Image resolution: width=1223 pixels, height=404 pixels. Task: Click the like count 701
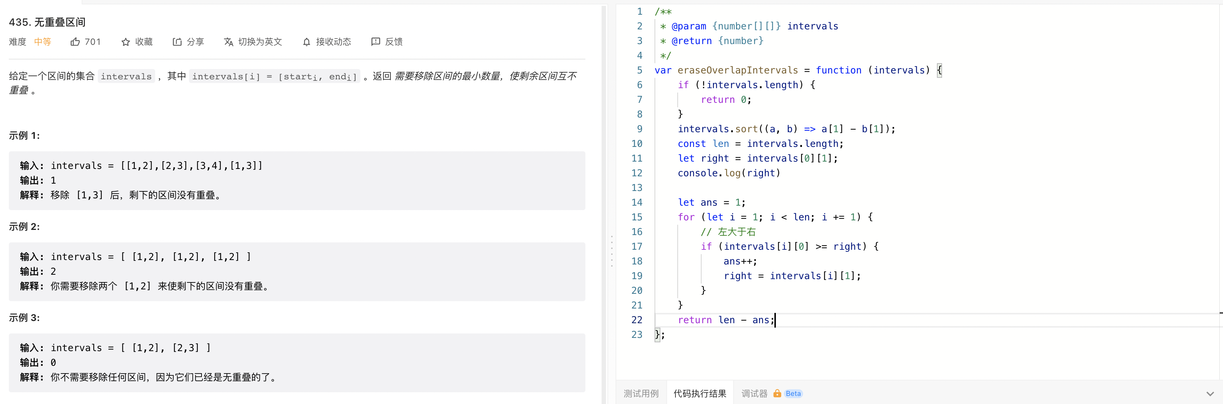click(93, 42)
